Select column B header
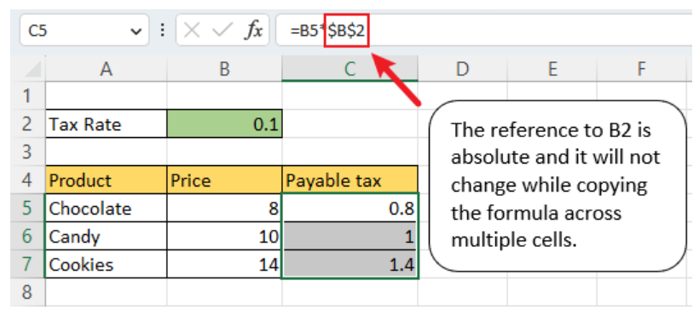The height and width of the screenshot is (327, 699). tap(224, 69)
